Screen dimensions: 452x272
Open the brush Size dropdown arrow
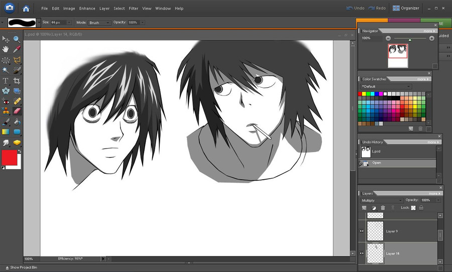69,23
